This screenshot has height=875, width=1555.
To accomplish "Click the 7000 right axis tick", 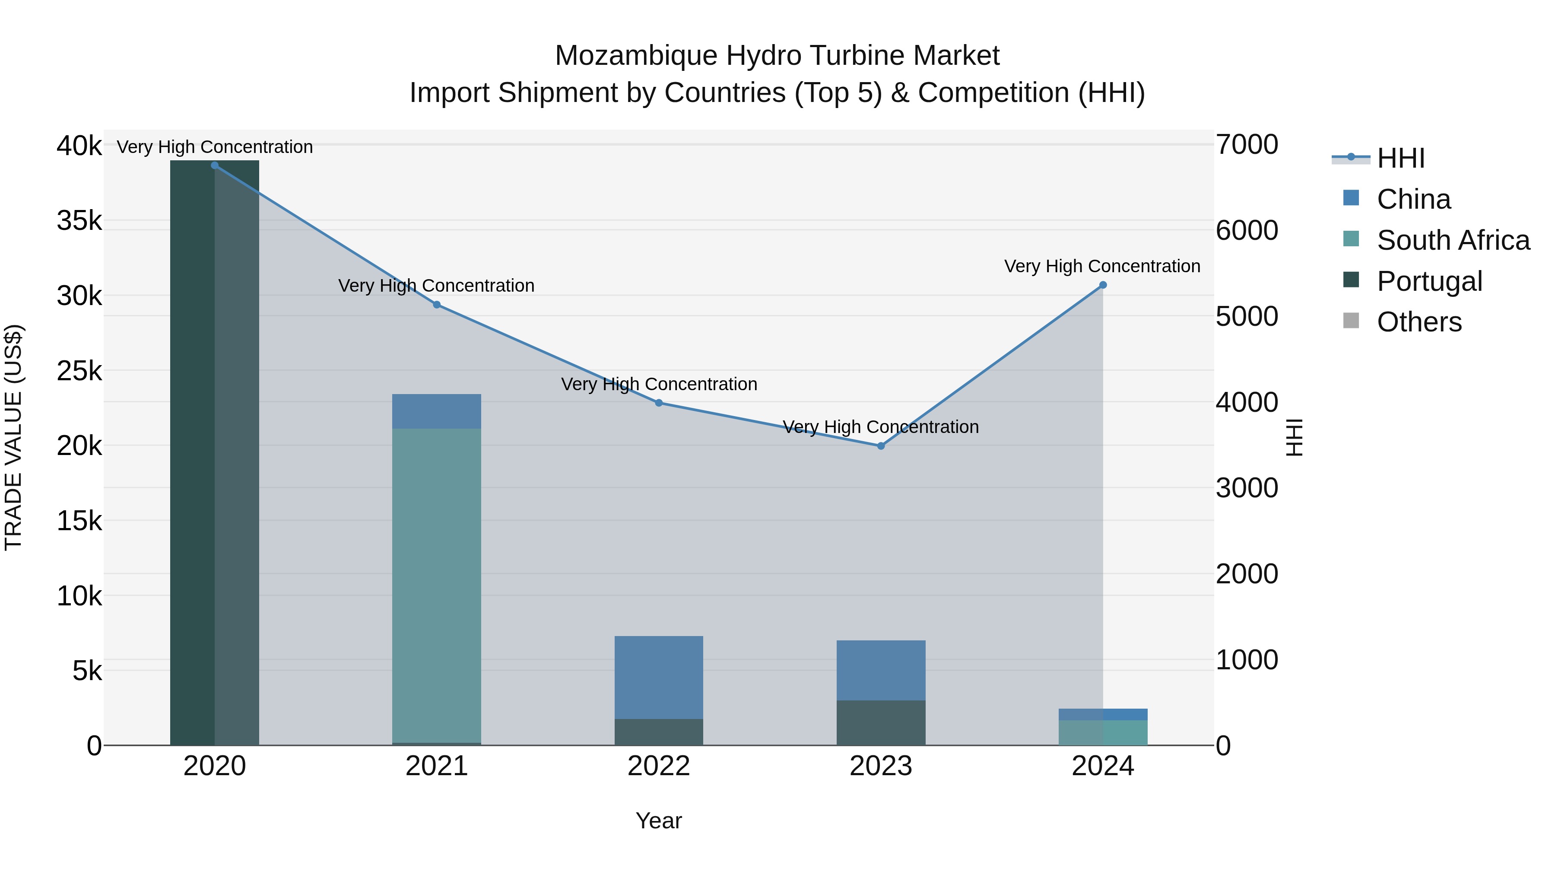I will click(1247, 145).
